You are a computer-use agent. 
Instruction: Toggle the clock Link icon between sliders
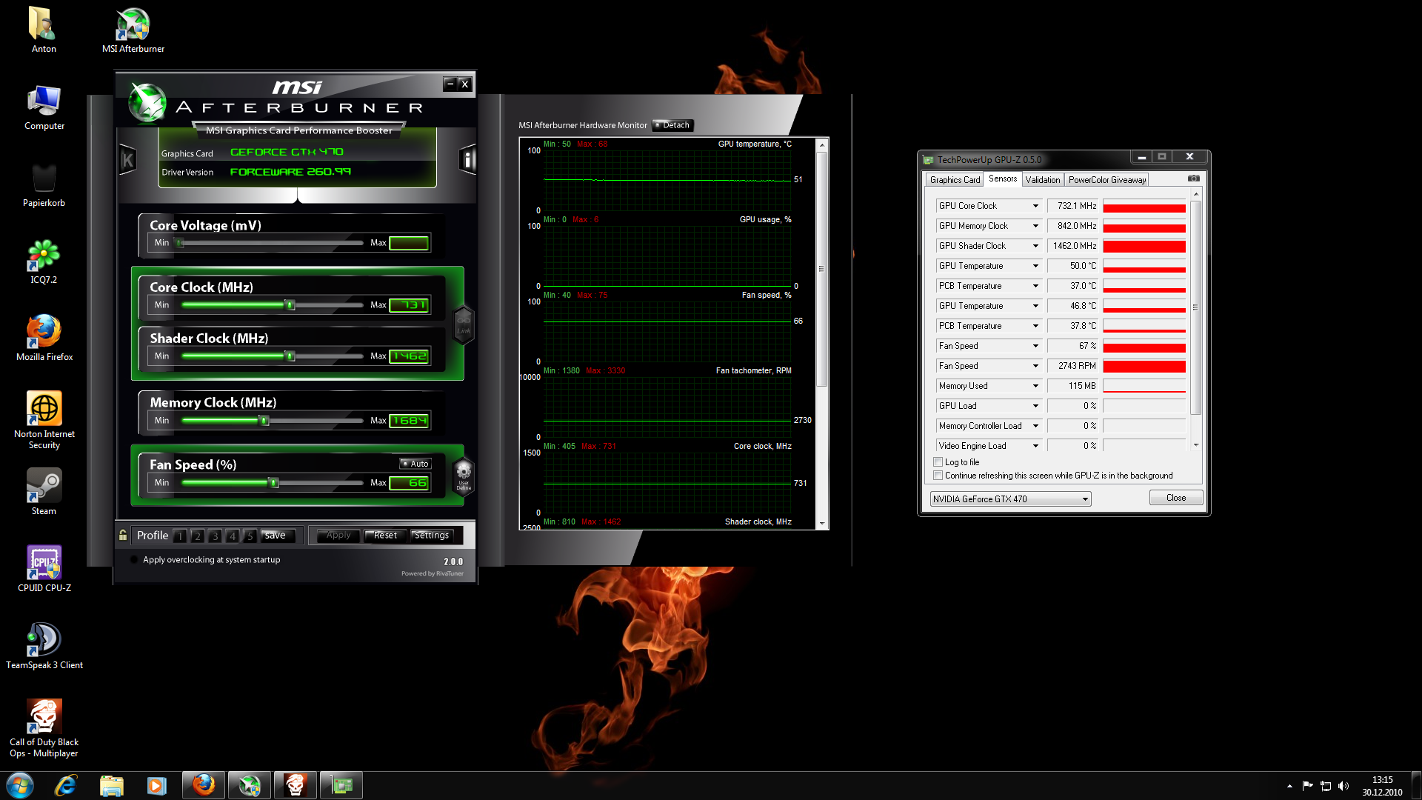click(x=464, y=324)
